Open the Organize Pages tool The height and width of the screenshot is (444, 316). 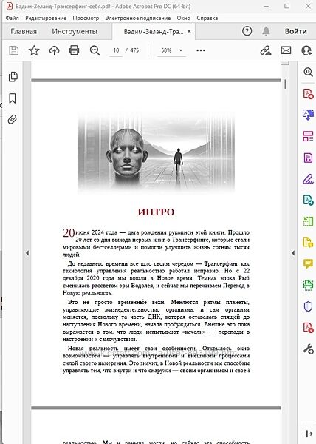308,136
